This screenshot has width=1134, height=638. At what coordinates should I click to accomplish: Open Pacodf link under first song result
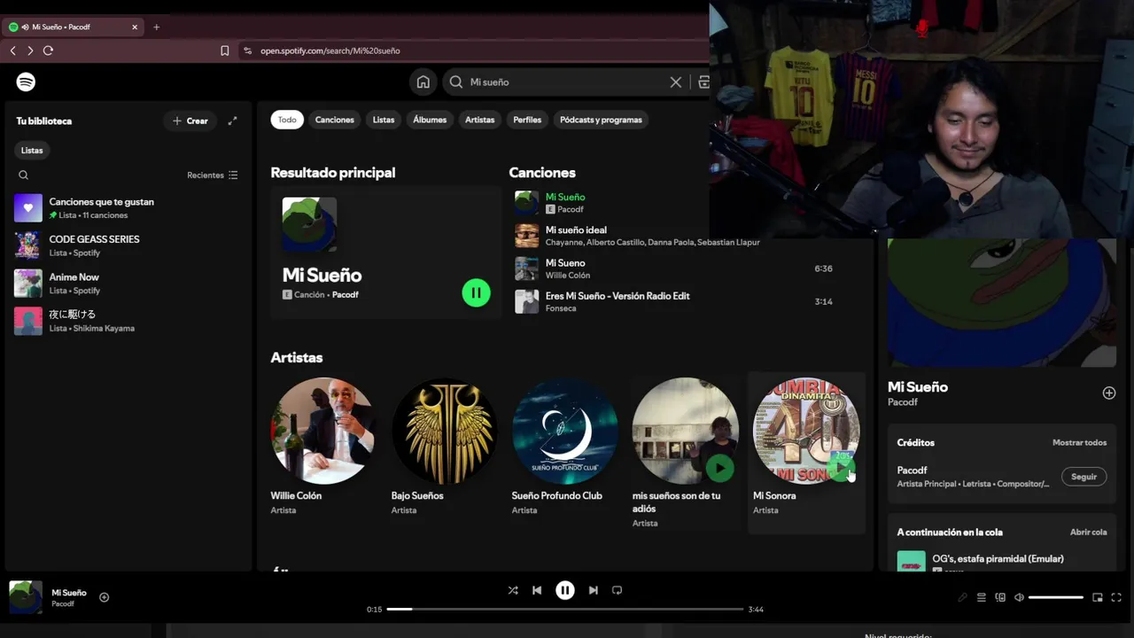[571, 210]
